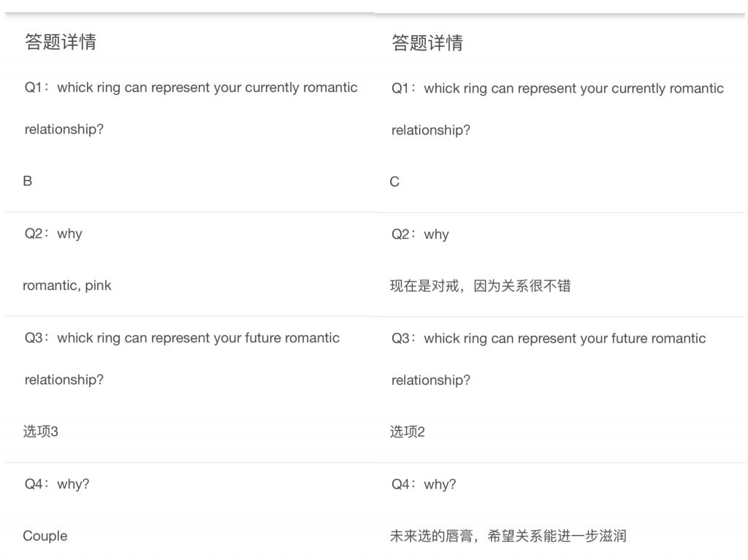Select the Couple answer

45,536
